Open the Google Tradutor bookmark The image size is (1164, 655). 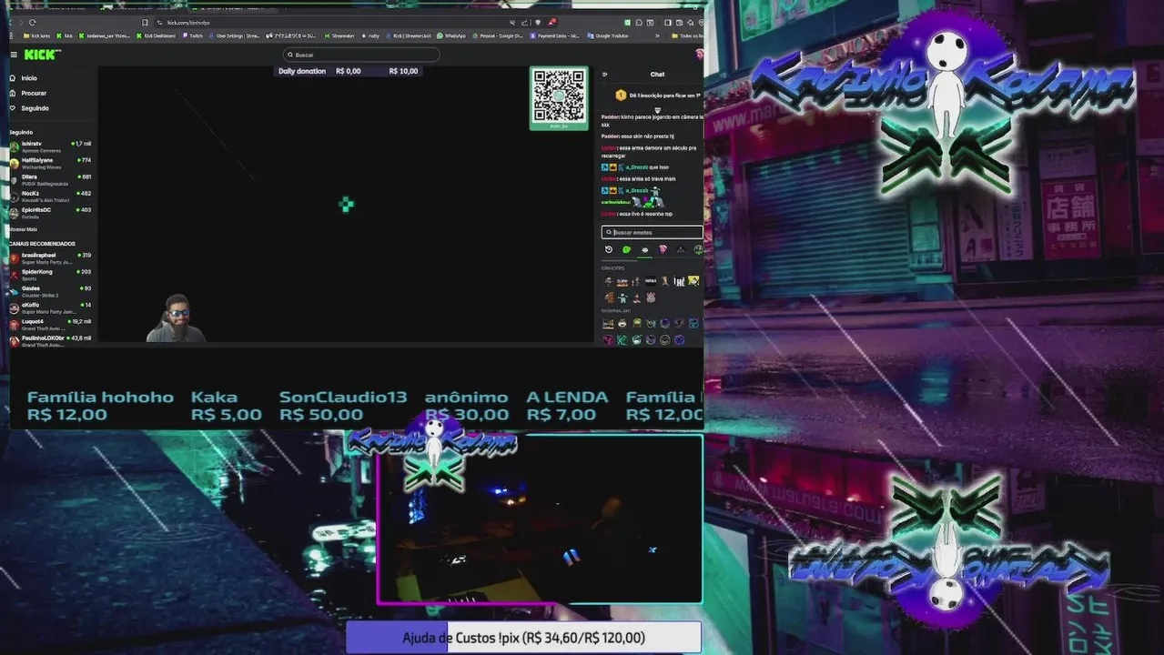(608, 35)
